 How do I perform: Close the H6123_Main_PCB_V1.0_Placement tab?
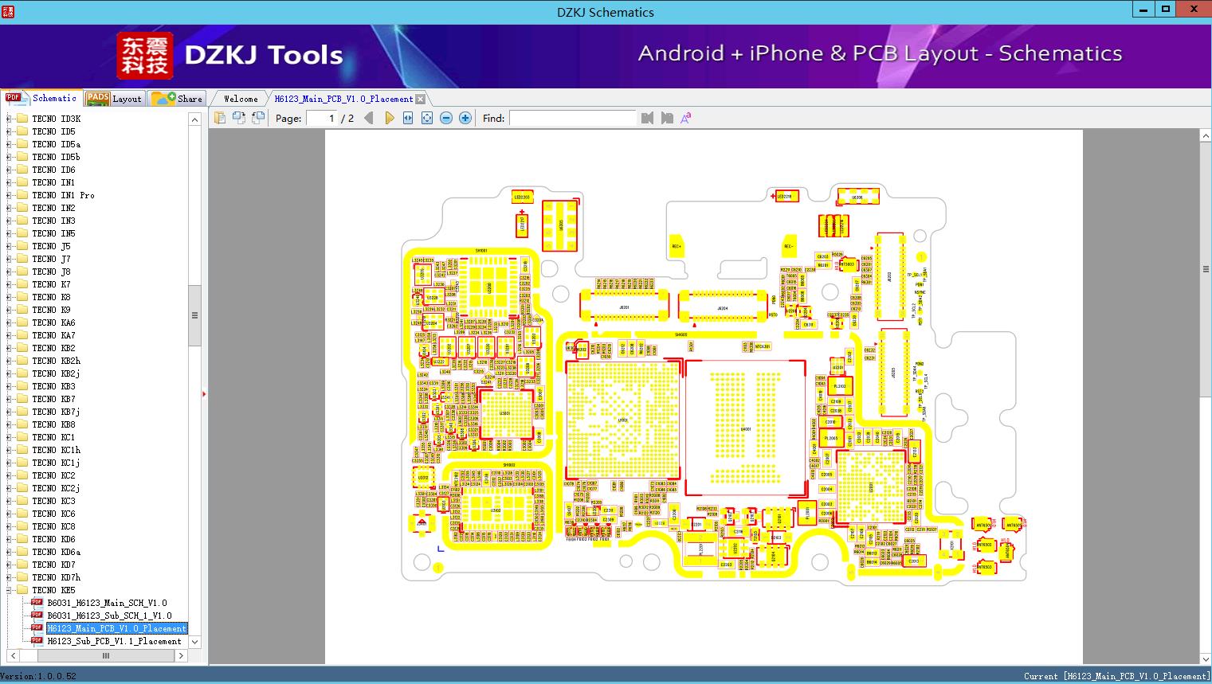coord(421,99)
